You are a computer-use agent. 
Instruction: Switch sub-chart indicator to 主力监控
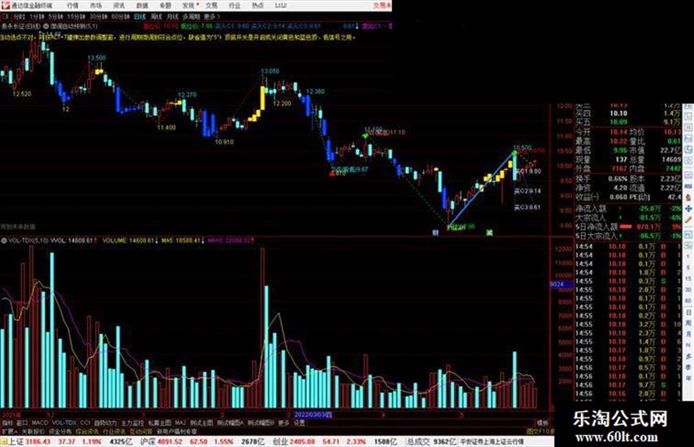click(132, 423)
